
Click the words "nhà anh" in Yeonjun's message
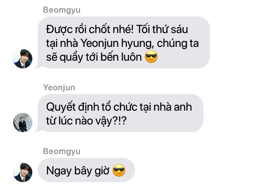(172, 107)
